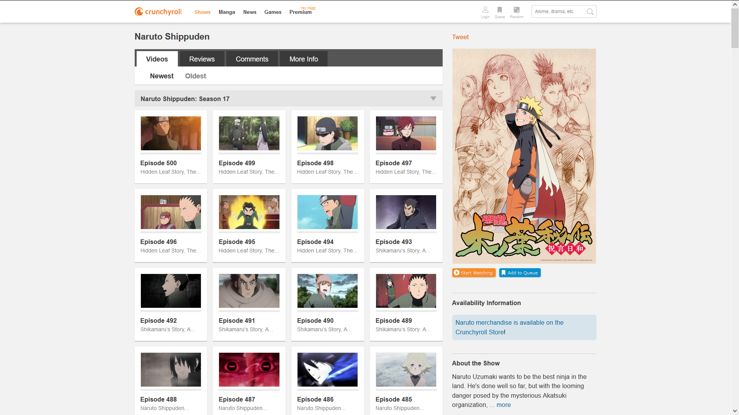739x415 pixels.
Task: Open Episode 491 thumbnail
Action: [249, 291]
